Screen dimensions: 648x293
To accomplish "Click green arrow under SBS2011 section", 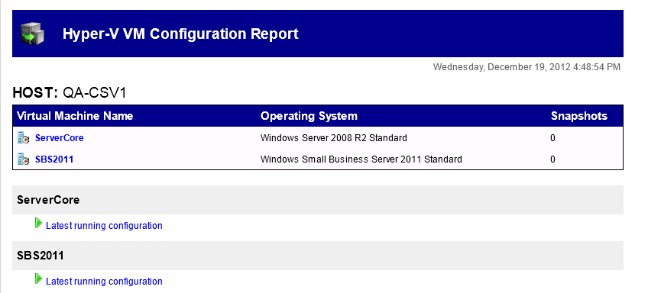I will pyautogui.click(x=38, y=279).
